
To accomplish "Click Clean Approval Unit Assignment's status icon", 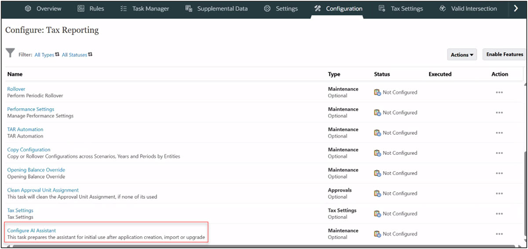I will pyautogui.click(x=378, y=194).
